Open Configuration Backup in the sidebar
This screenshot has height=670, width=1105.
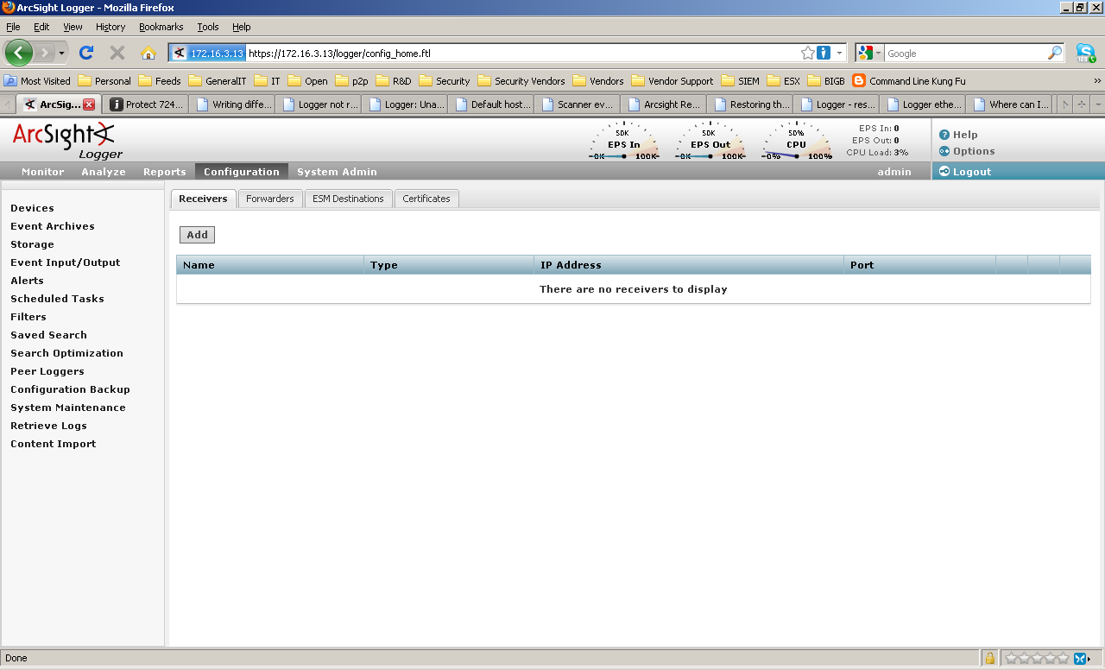pos(70,389)
